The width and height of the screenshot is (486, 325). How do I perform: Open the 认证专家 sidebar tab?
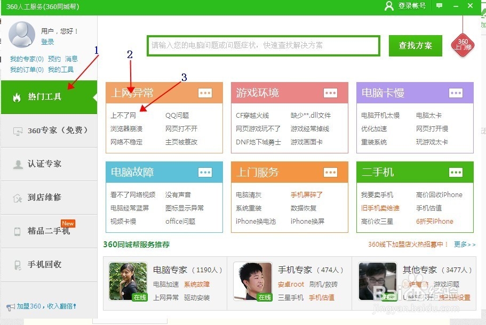pyautogui.click(x=49, y=164)
